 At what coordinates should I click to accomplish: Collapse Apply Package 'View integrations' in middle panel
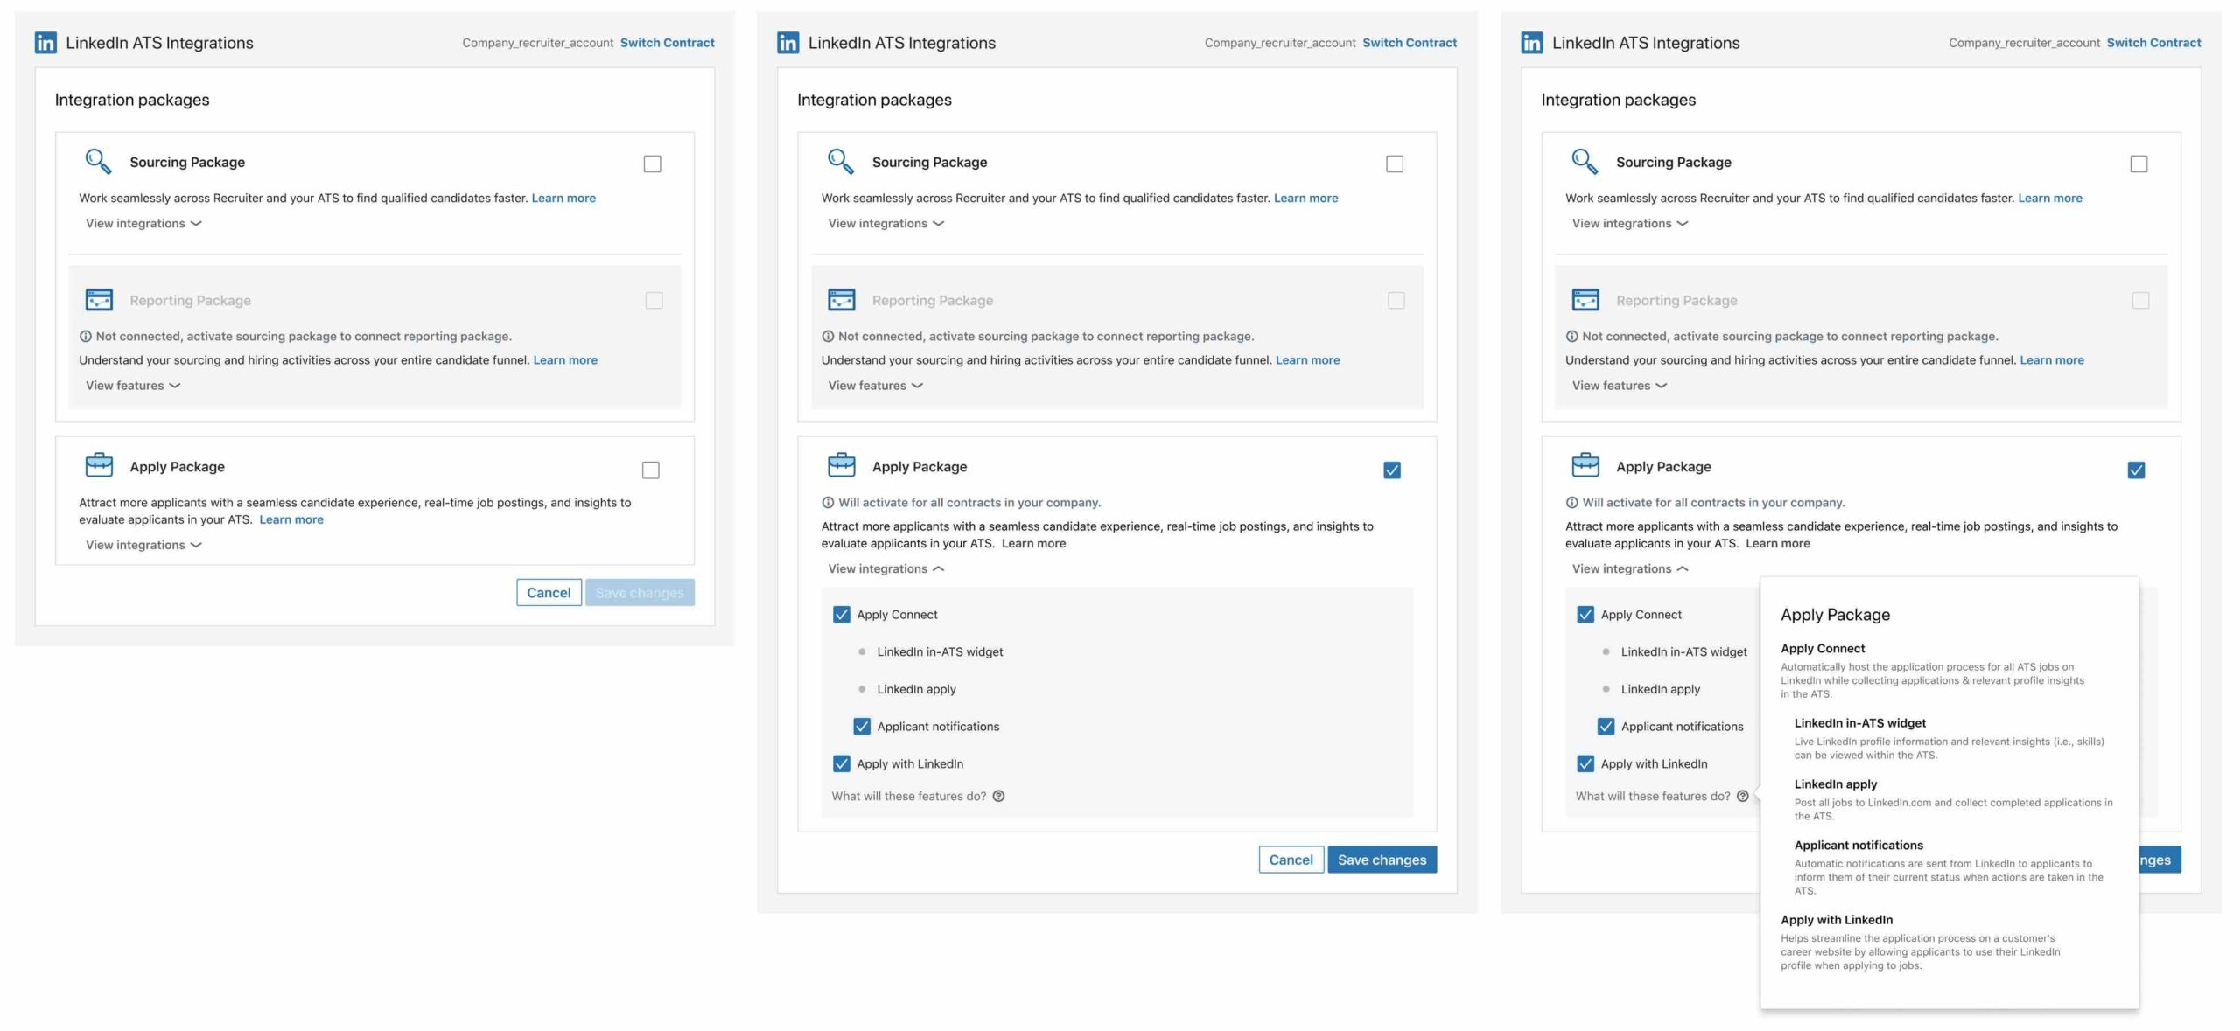[886, 569]
